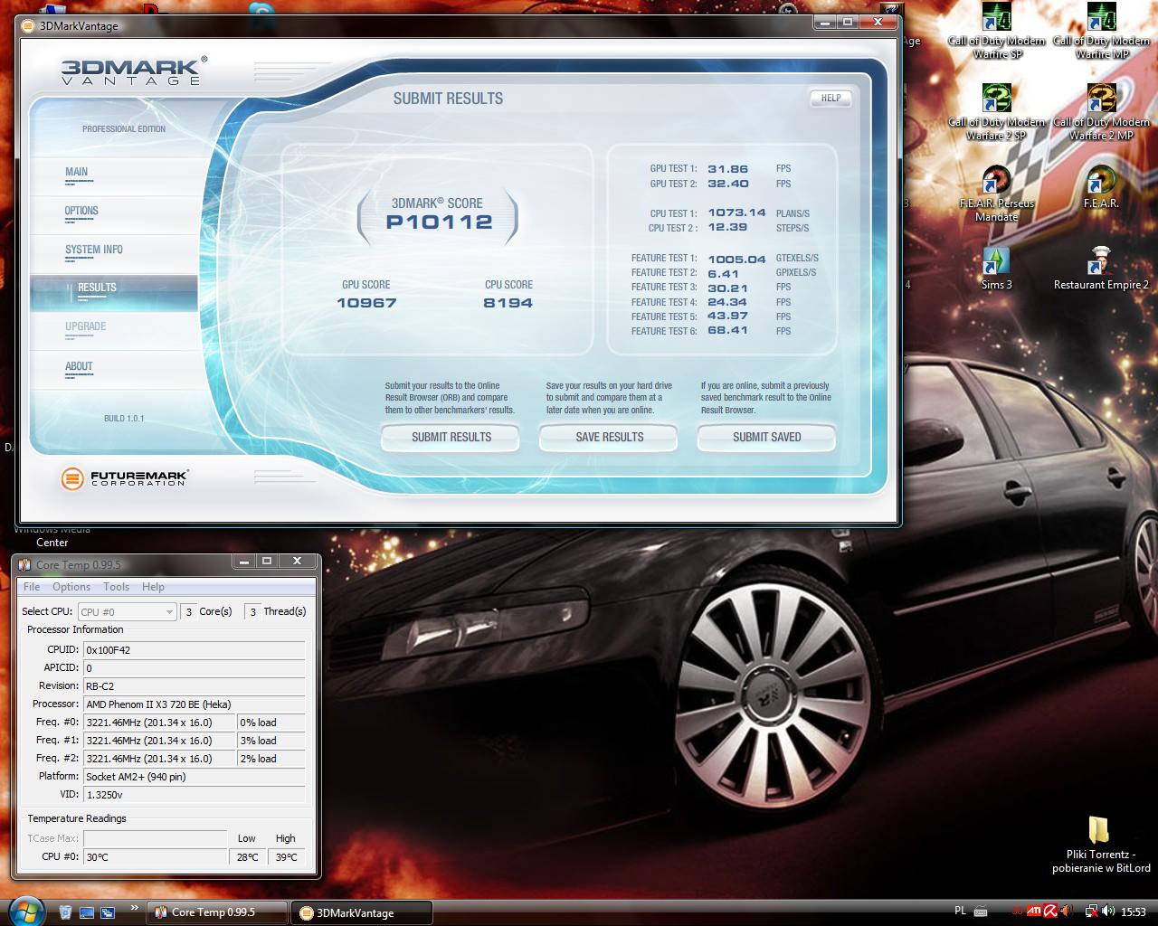Click the High temperature value 39°C
The height and width of the screenshot is (926, 1158).
pyautogui.click(x=286, y=857)
